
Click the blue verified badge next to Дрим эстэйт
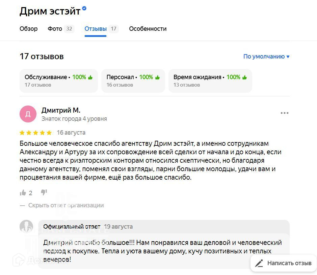tap(84, 8)
